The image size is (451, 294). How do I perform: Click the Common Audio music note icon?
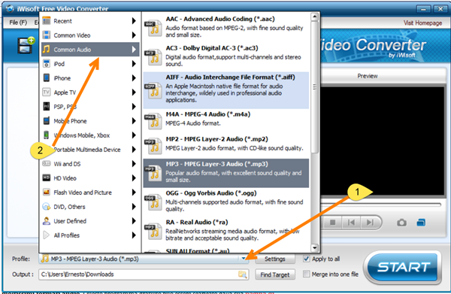click(47, 49)
